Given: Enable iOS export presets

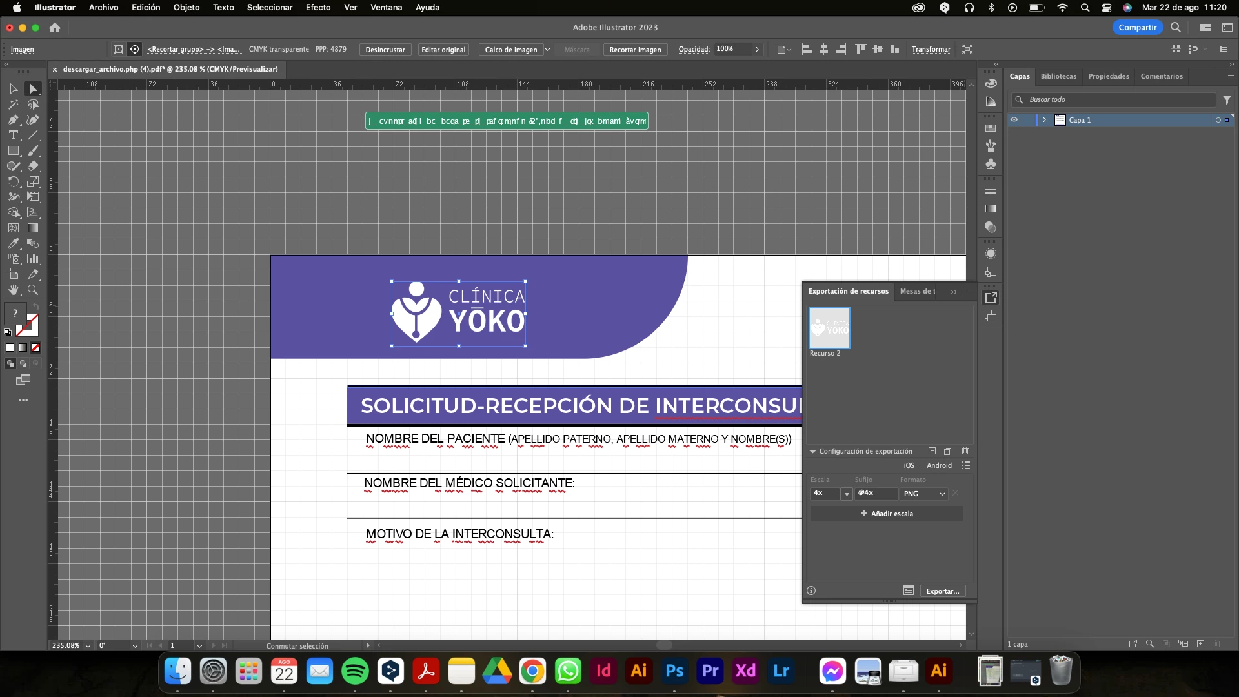Looking at the screenshot, I should click(x=909, y=465).
